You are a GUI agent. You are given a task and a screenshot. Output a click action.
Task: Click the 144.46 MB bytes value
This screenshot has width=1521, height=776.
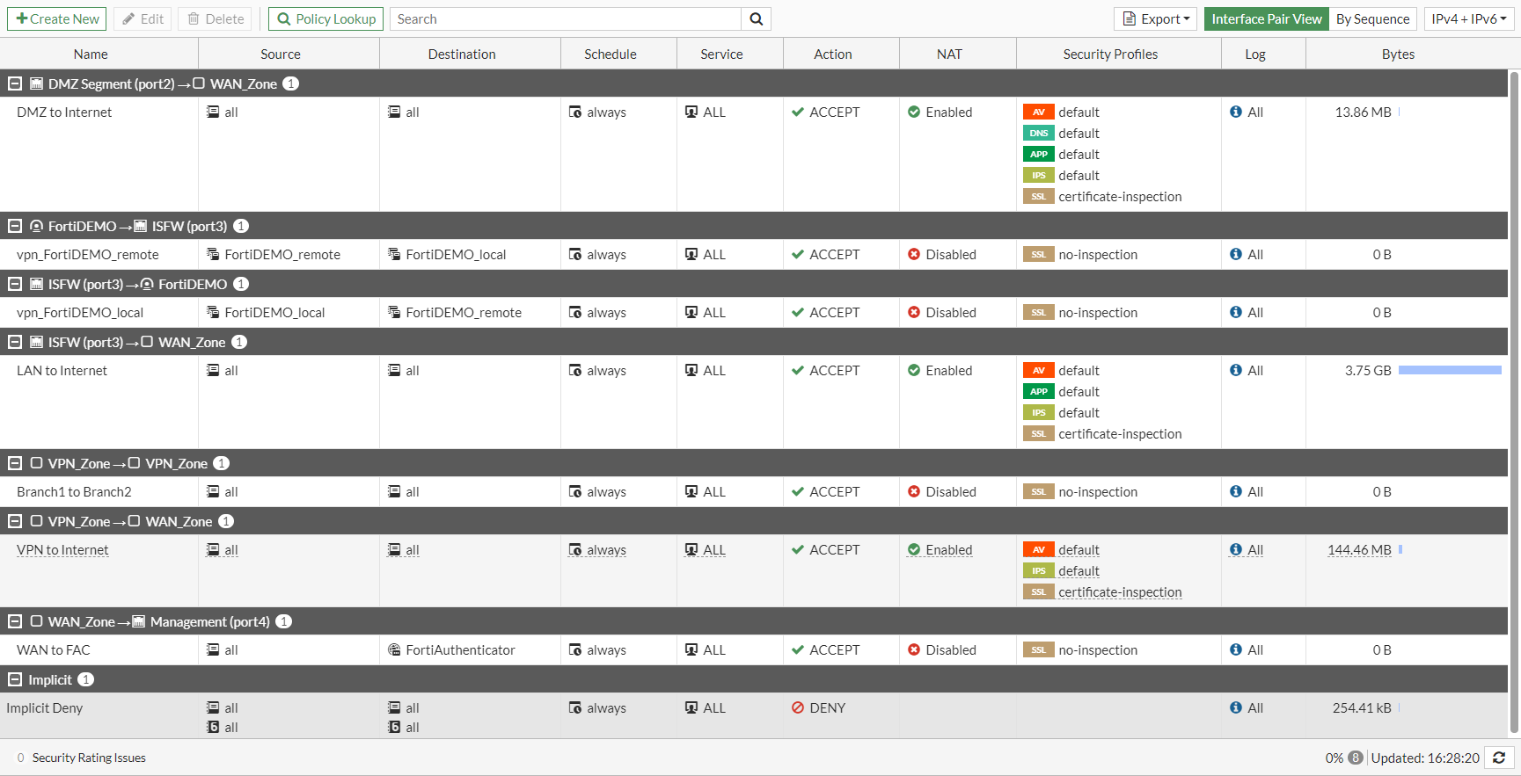pos(1359,550)
